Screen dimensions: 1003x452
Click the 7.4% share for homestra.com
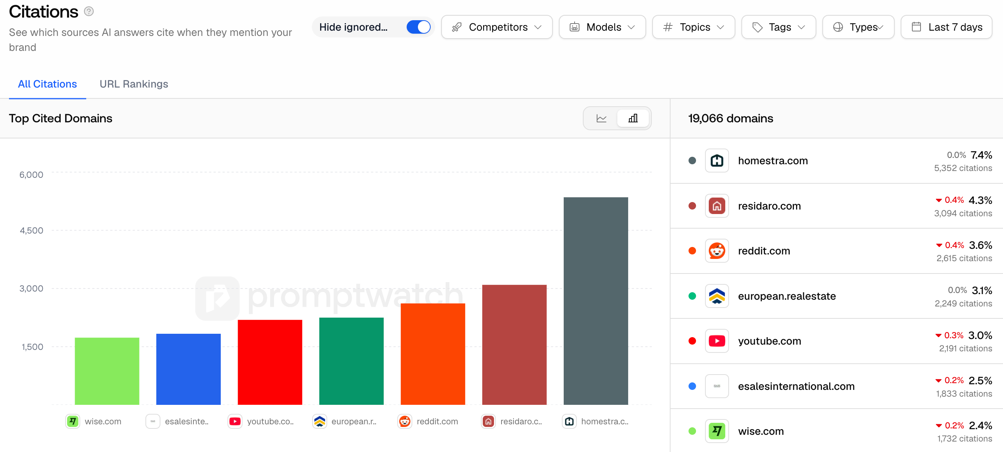981,155
